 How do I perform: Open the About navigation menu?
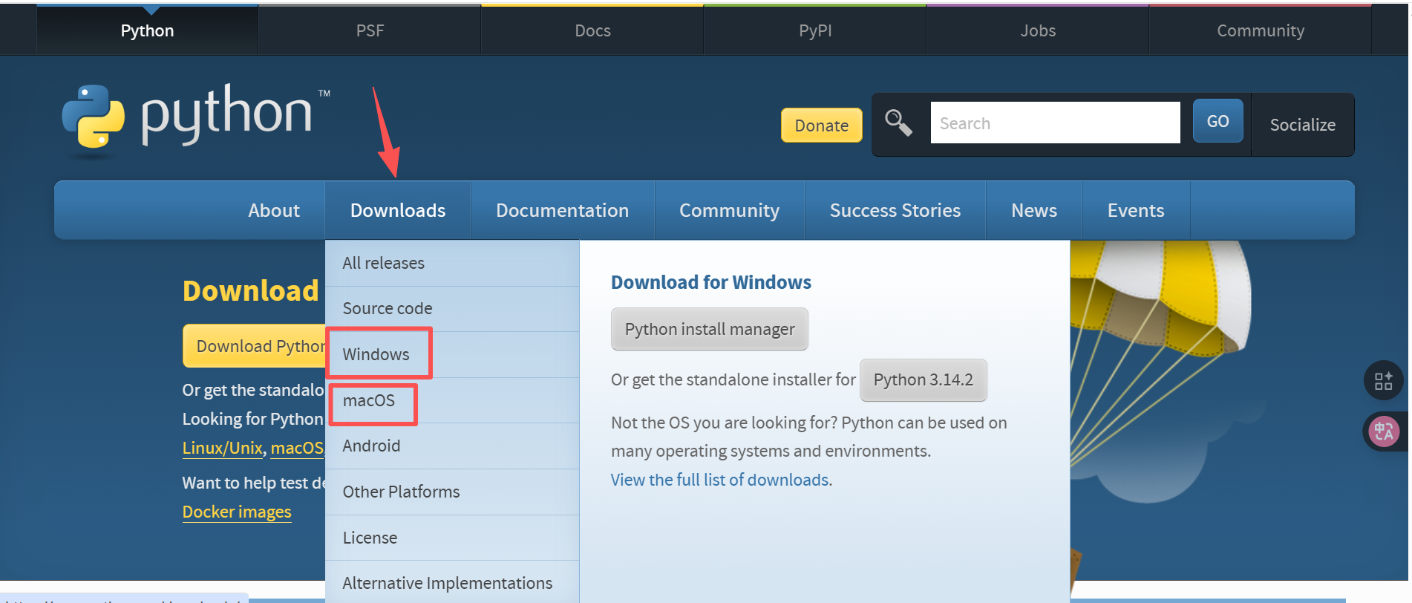(x=274, y=210)
